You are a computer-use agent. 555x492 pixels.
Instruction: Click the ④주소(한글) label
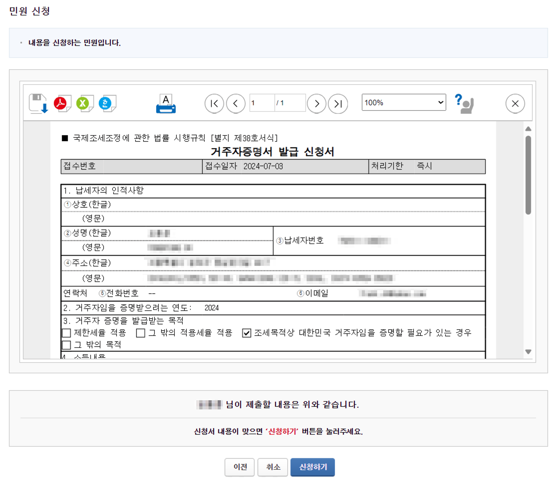pos(87,263)
